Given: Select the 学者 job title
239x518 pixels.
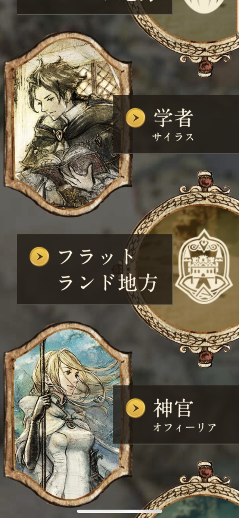Looking at the screenshot, I should click(173, 118).
